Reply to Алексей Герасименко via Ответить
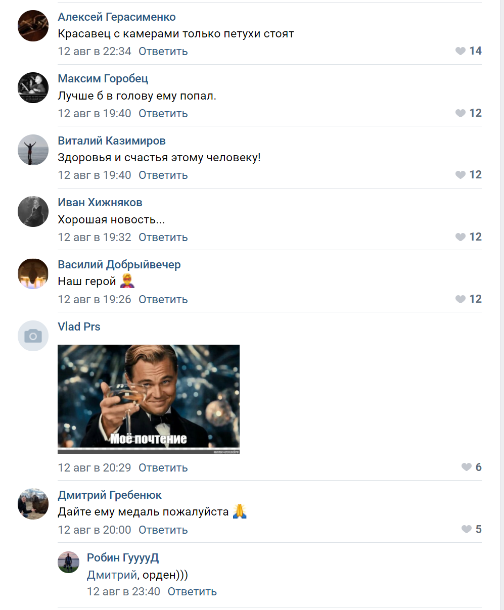This screenshot has width=504, height=610. tap(163, 51)
